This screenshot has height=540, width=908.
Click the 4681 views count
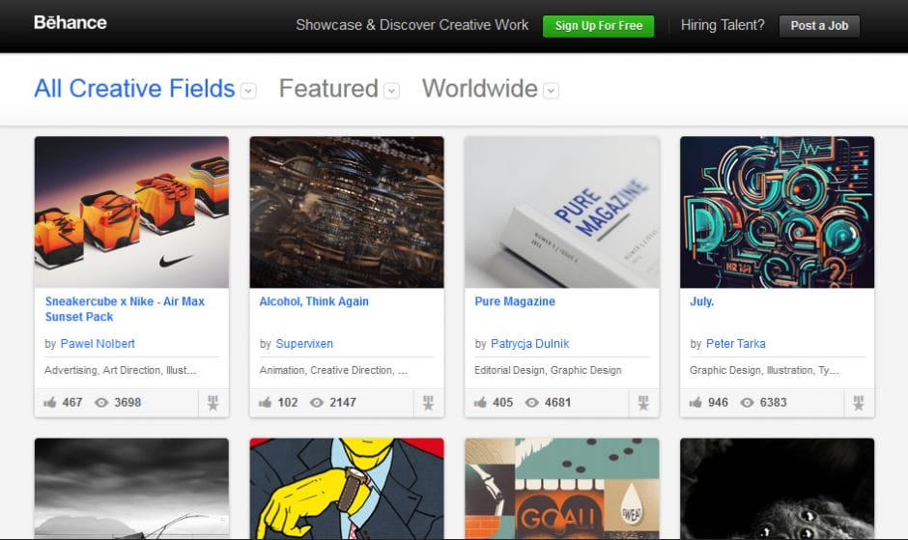(x=557, y=402)
